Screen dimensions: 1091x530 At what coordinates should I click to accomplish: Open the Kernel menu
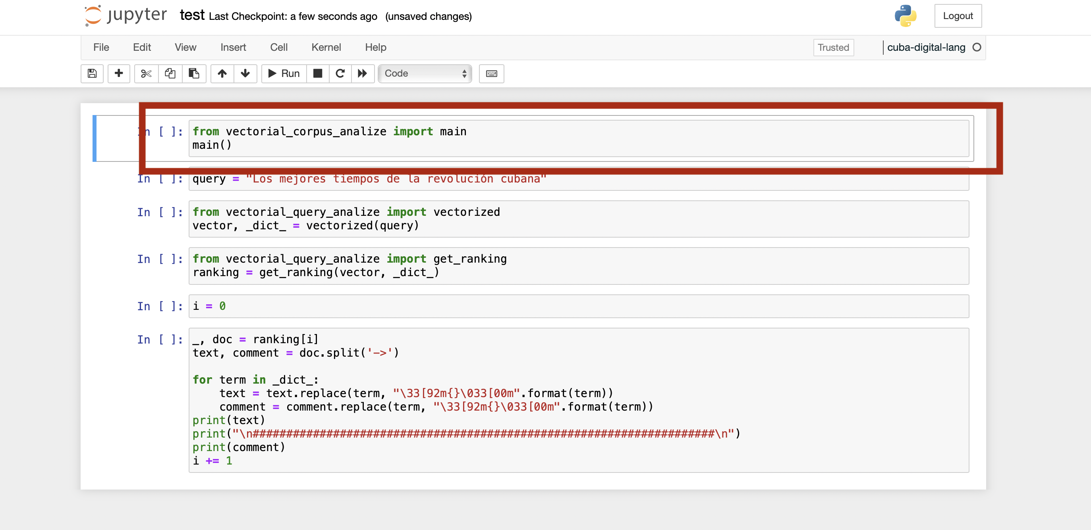click(326, 47)
